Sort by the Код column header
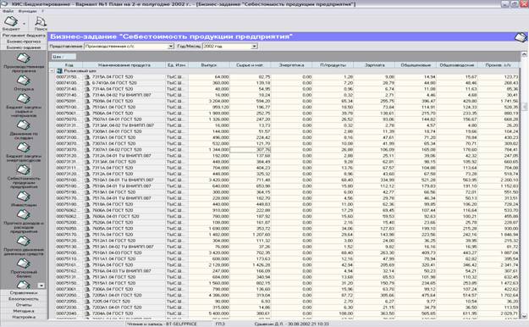Viewport: 529px width, 327px height. point(69,65)
